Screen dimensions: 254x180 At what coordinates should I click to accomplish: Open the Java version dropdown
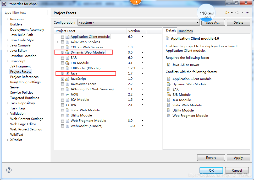pos(142,73)
